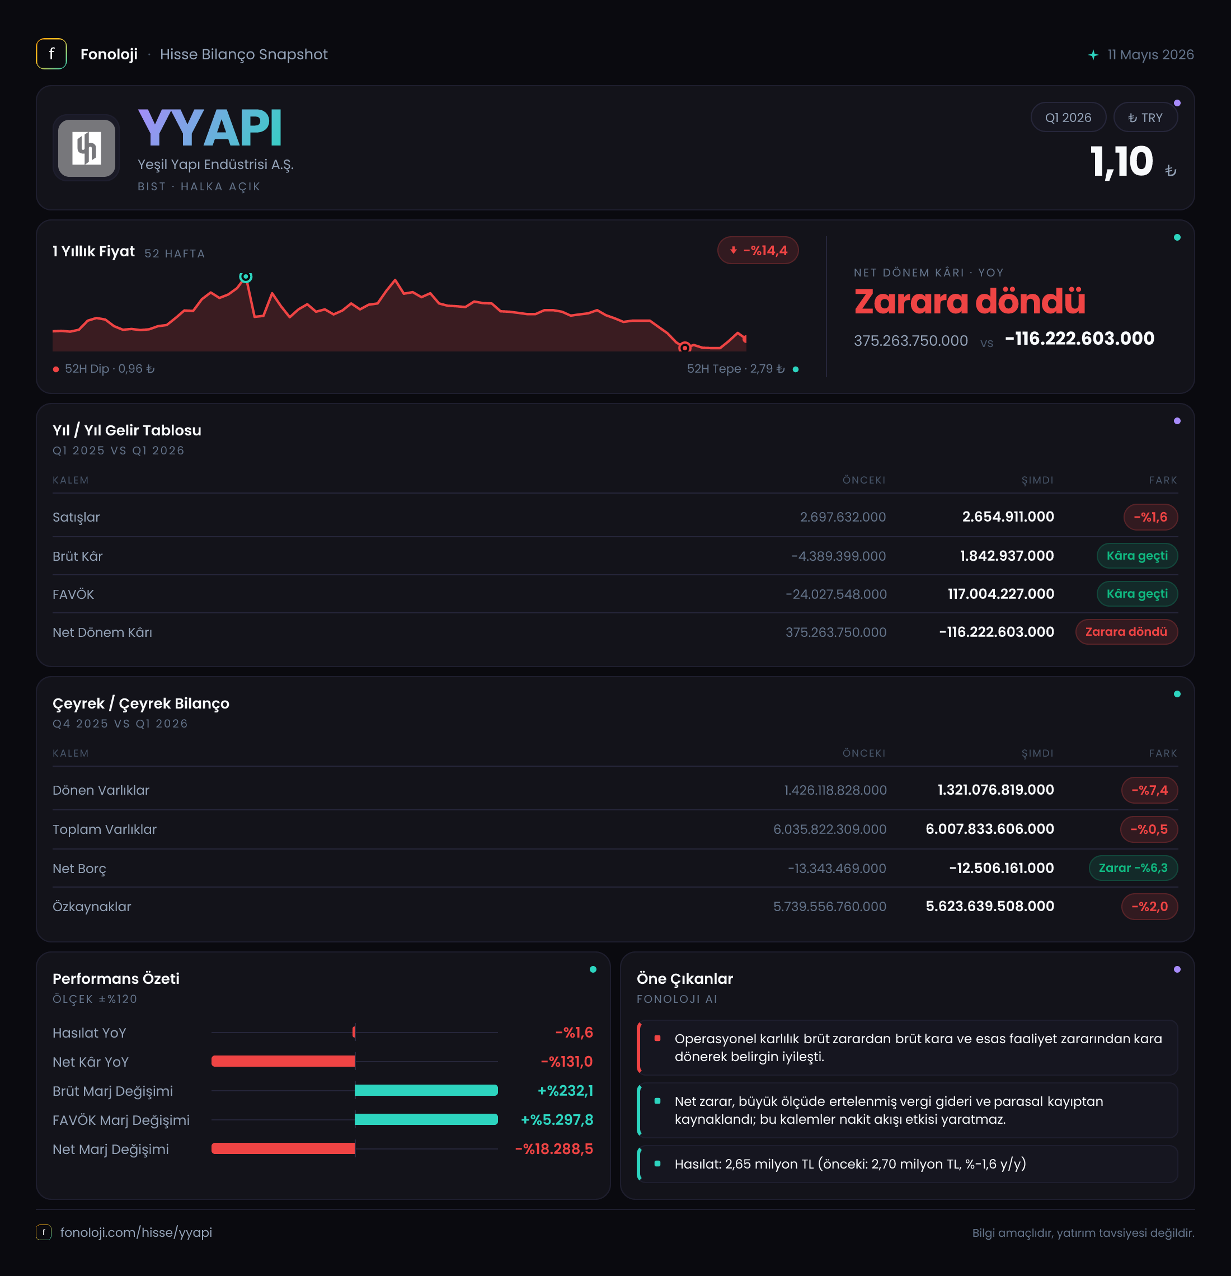Click the -%131,0 Net Kâr YoY figure
Viewport: 1231px width, 1276px height.
[567, 1061]
